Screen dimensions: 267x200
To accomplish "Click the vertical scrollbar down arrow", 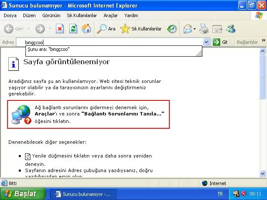I will coord(262,173).
